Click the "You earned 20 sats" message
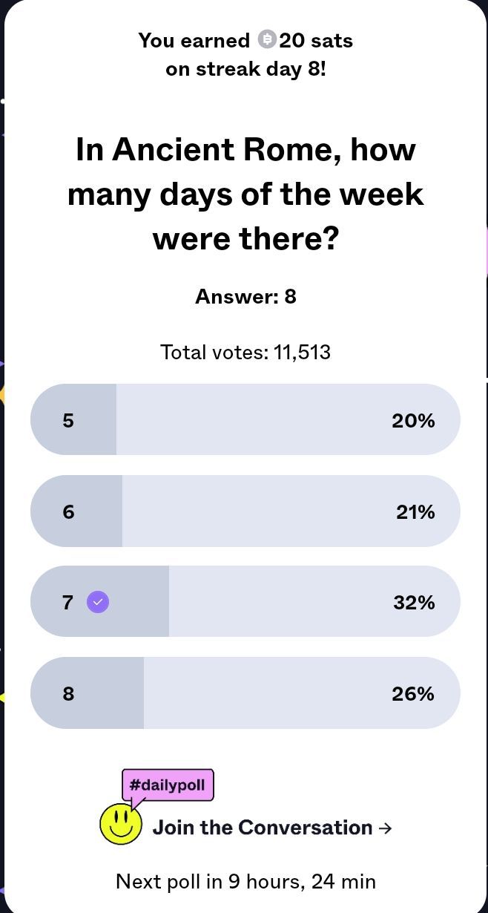Viewport: 488px width, 913px height. tap(245, 40)
